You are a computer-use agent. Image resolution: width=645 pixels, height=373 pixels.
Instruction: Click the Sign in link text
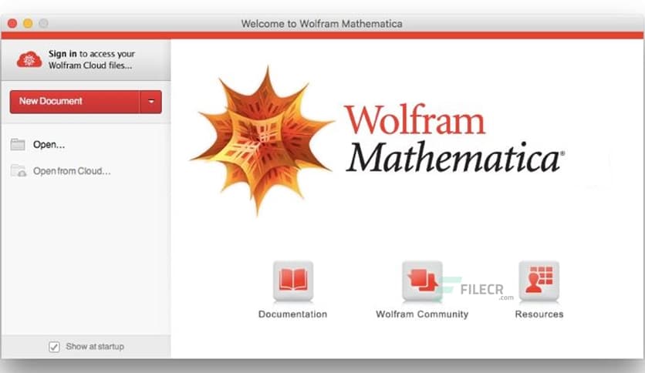pyautogui.click(x=62, y=54)
